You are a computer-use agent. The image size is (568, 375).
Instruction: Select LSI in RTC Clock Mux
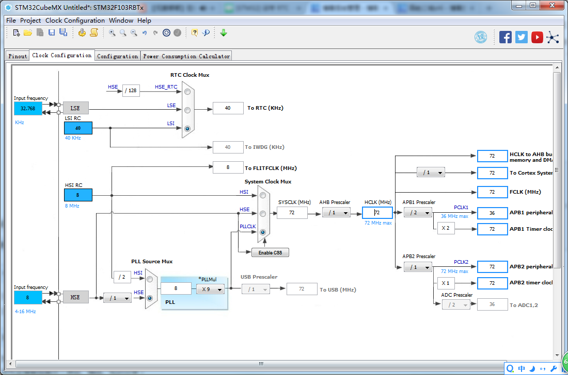pos(187,129)
